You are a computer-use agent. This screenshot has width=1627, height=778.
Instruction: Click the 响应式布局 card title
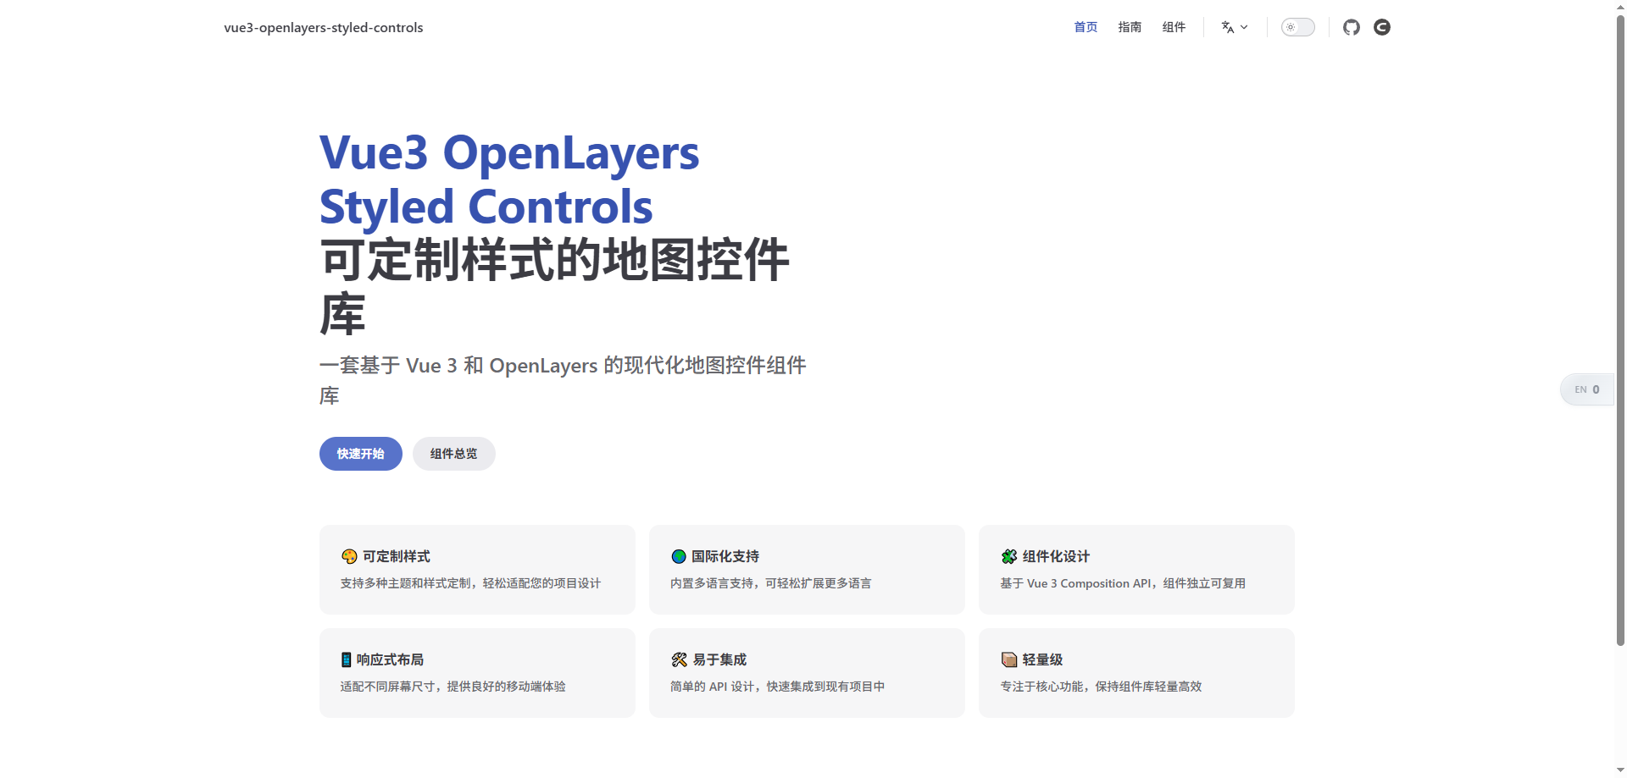tap(390, 659)
